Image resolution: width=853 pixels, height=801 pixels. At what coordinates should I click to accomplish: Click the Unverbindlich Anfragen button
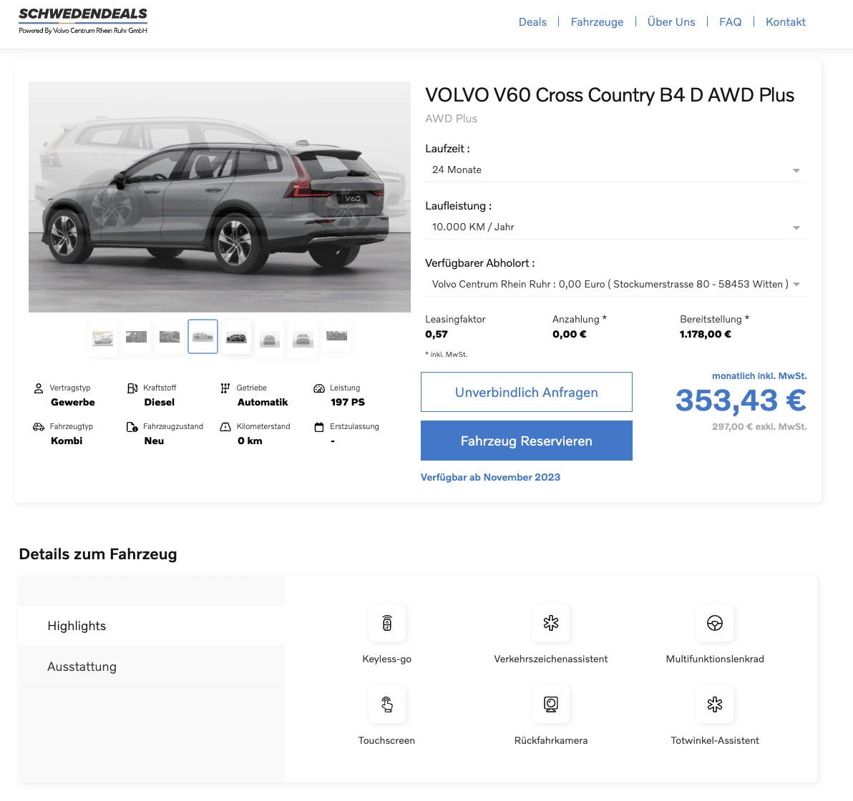[527, 392]
